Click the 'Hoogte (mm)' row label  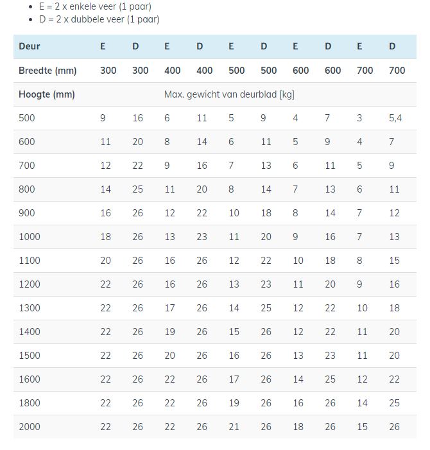point(47,94)
